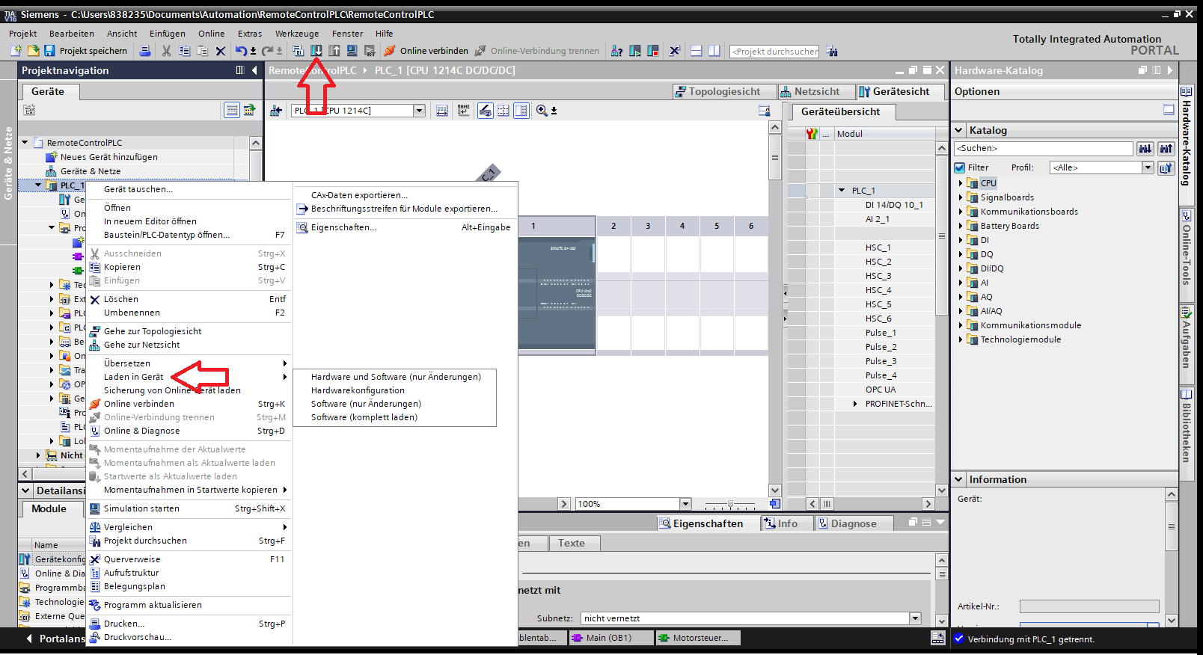Screen dimensions: 1203x655
Task: Collapse the Katalog section
Action: click(x=959, y=130)
